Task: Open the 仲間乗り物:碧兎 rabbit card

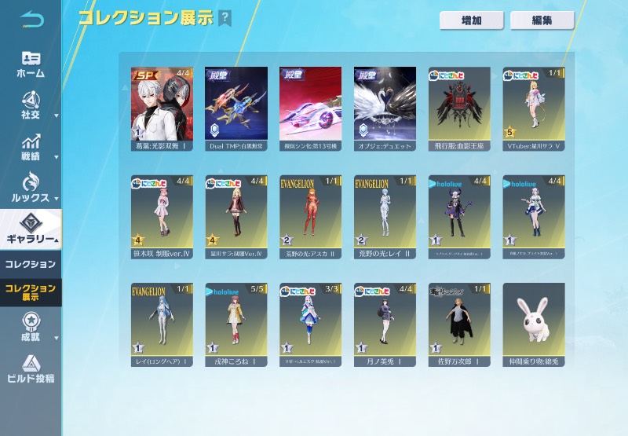Action: coord(534,324)
